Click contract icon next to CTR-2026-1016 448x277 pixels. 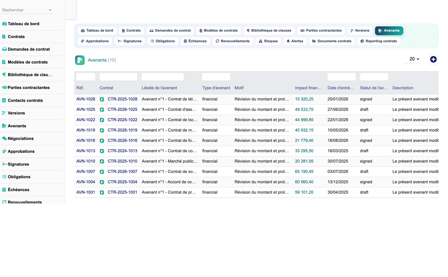102,141
